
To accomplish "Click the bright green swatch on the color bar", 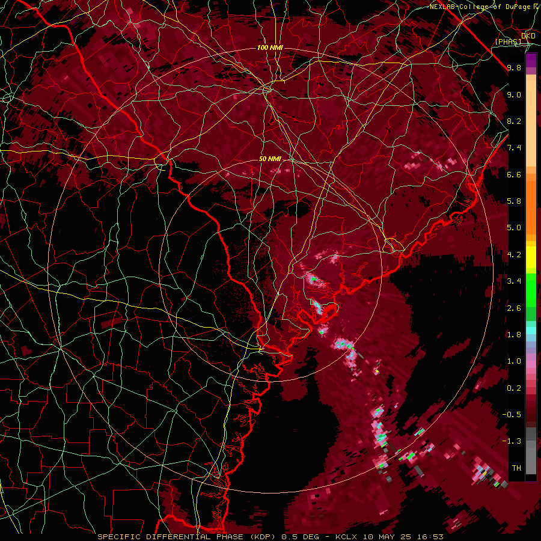I will (x=531, y=292).
